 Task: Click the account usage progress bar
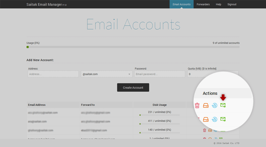[x=133, y=47]
